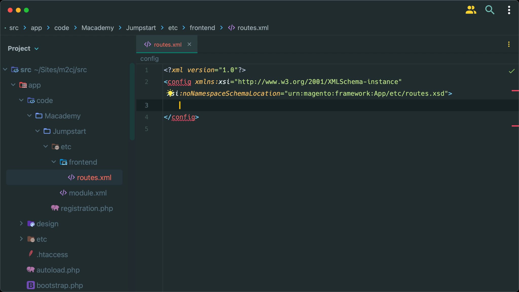Open Code With Me collaboration icon
The height and width of the screenshot is (292, 519).
tap(471, 10)
